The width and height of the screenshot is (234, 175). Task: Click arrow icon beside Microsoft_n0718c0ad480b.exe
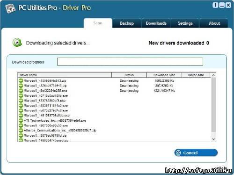pos(21,95)
